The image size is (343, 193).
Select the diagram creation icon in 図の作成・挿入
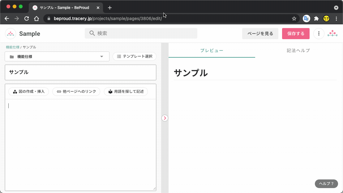(x=15, y=91)
